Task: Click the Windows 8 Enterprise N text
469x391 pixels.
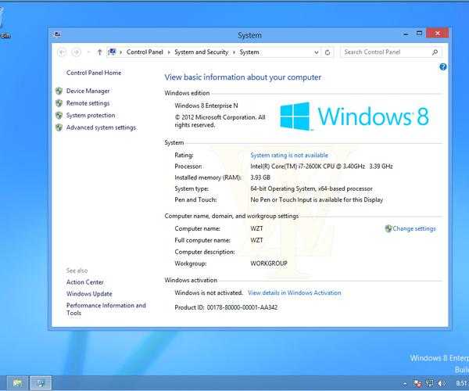Action: click(206, 106)
